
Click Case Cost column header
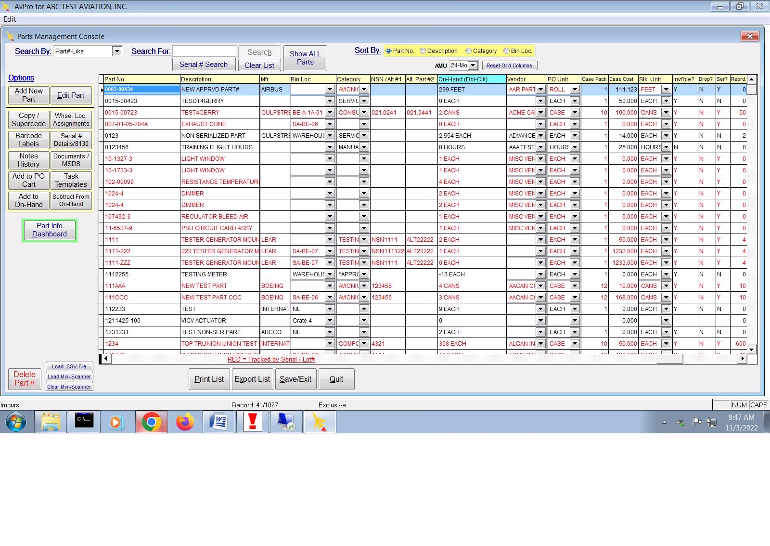point(623,79)
